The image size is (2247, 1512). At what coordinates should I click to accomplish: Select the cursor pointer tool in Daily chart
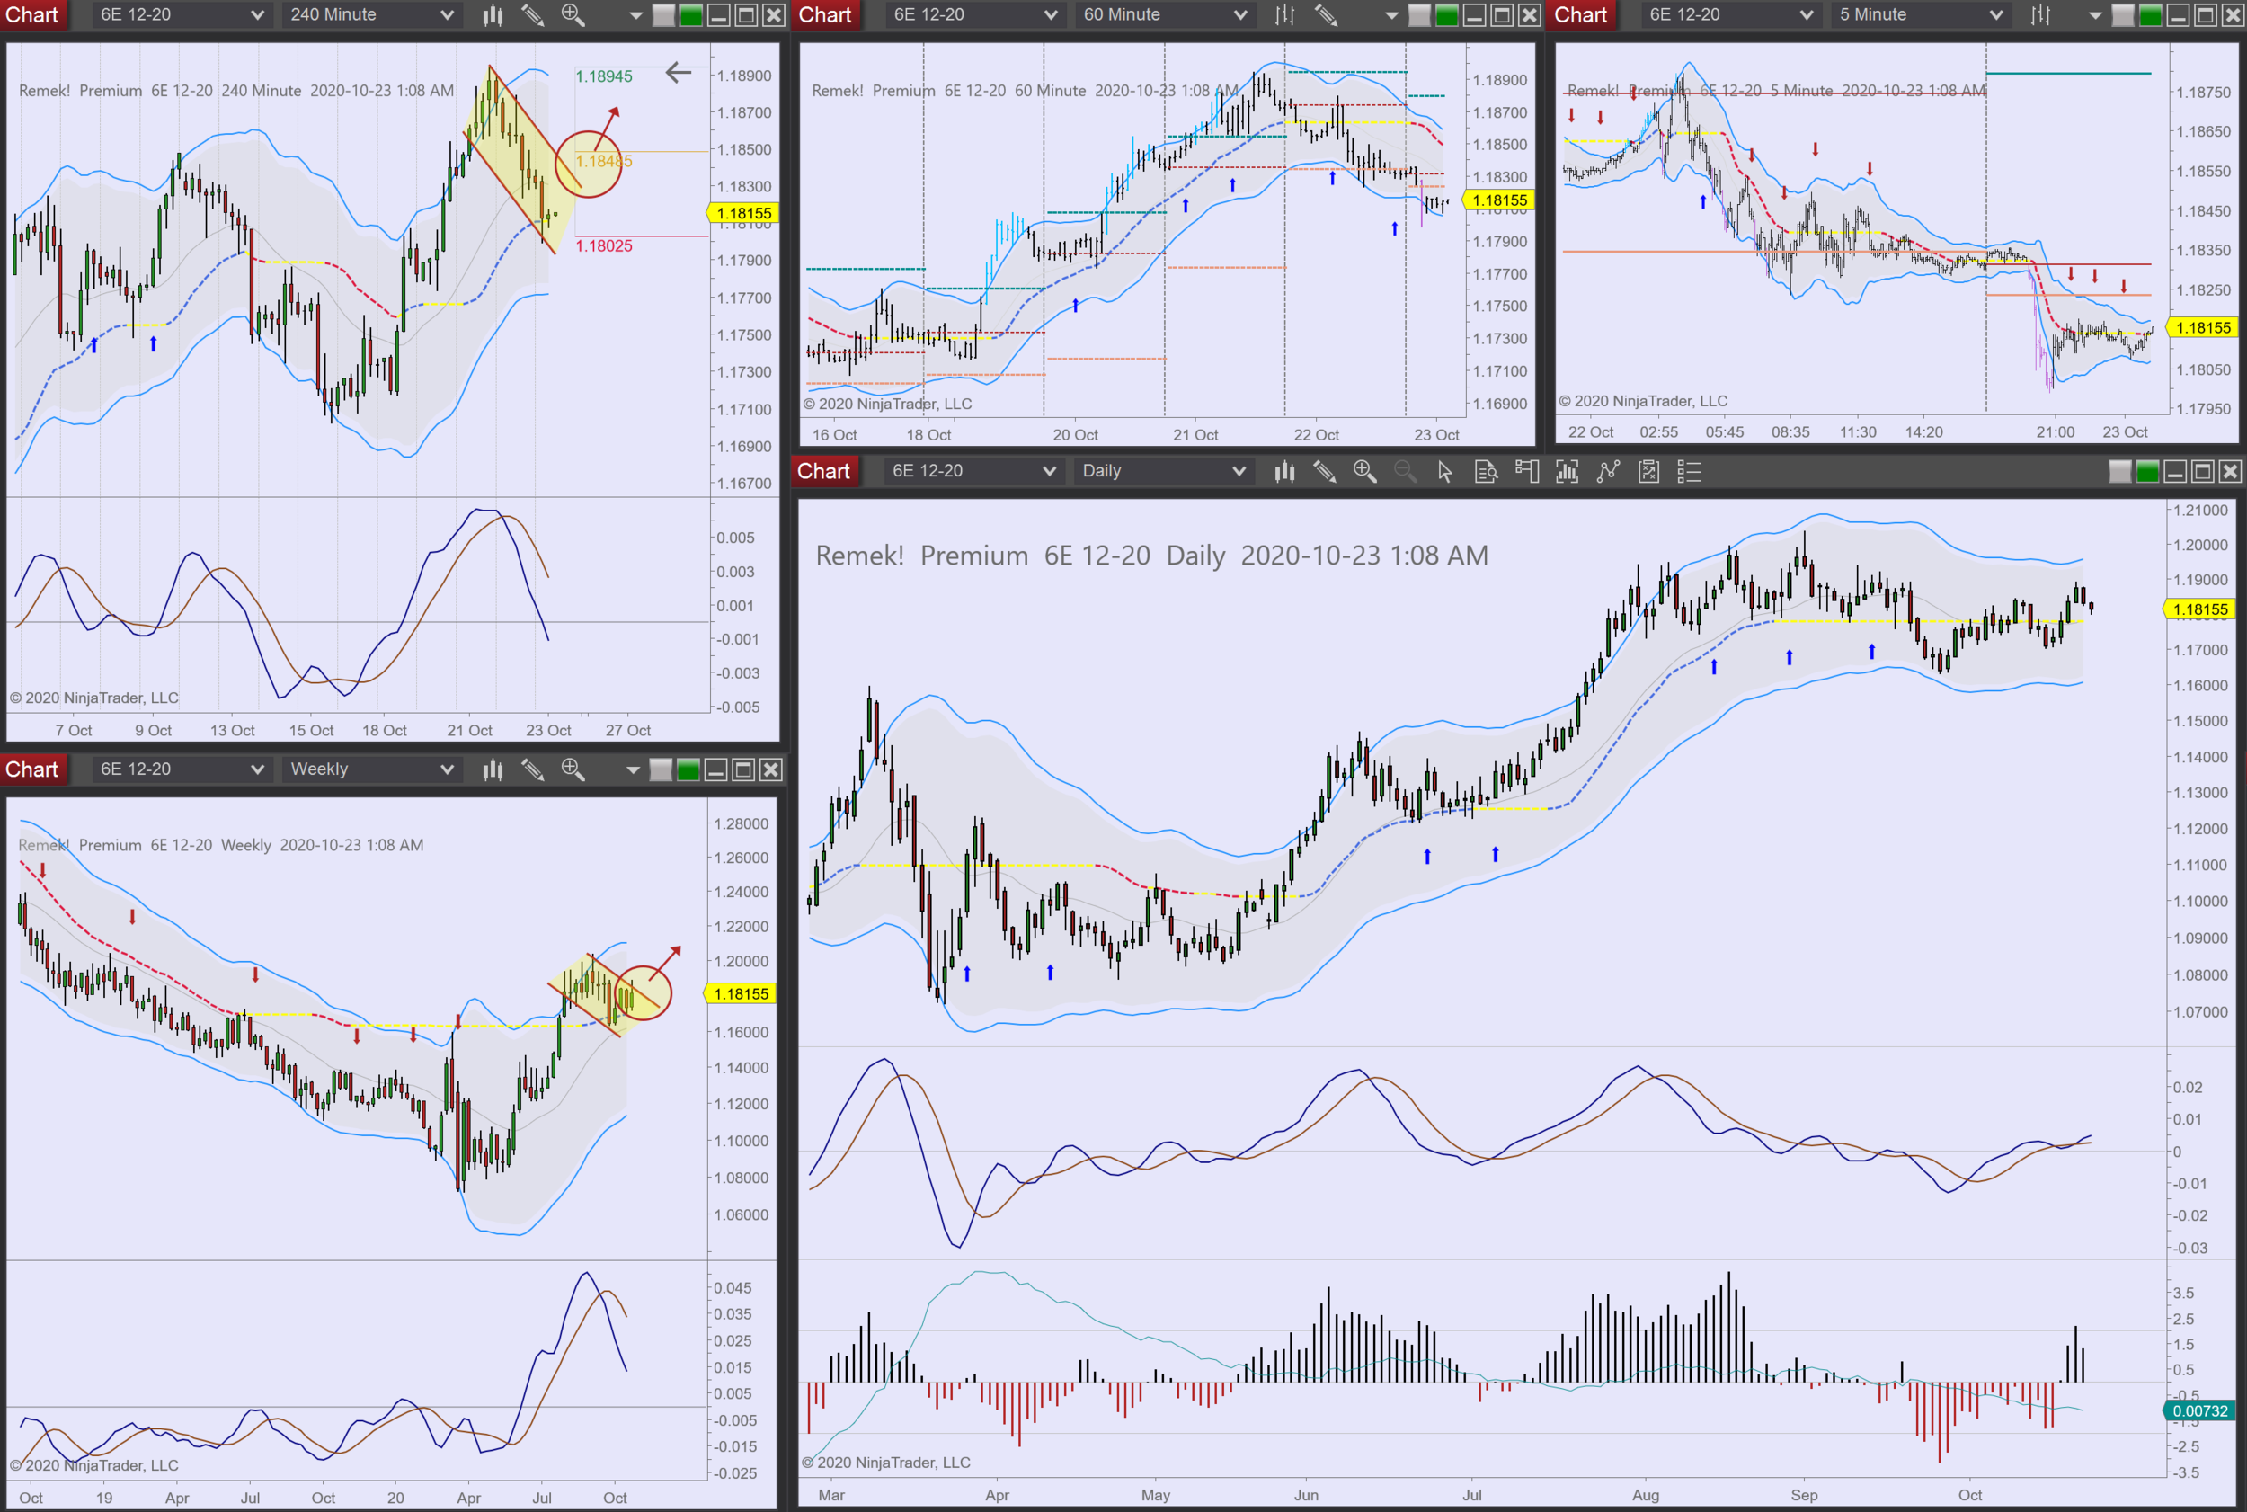[x=1444, y=472]
